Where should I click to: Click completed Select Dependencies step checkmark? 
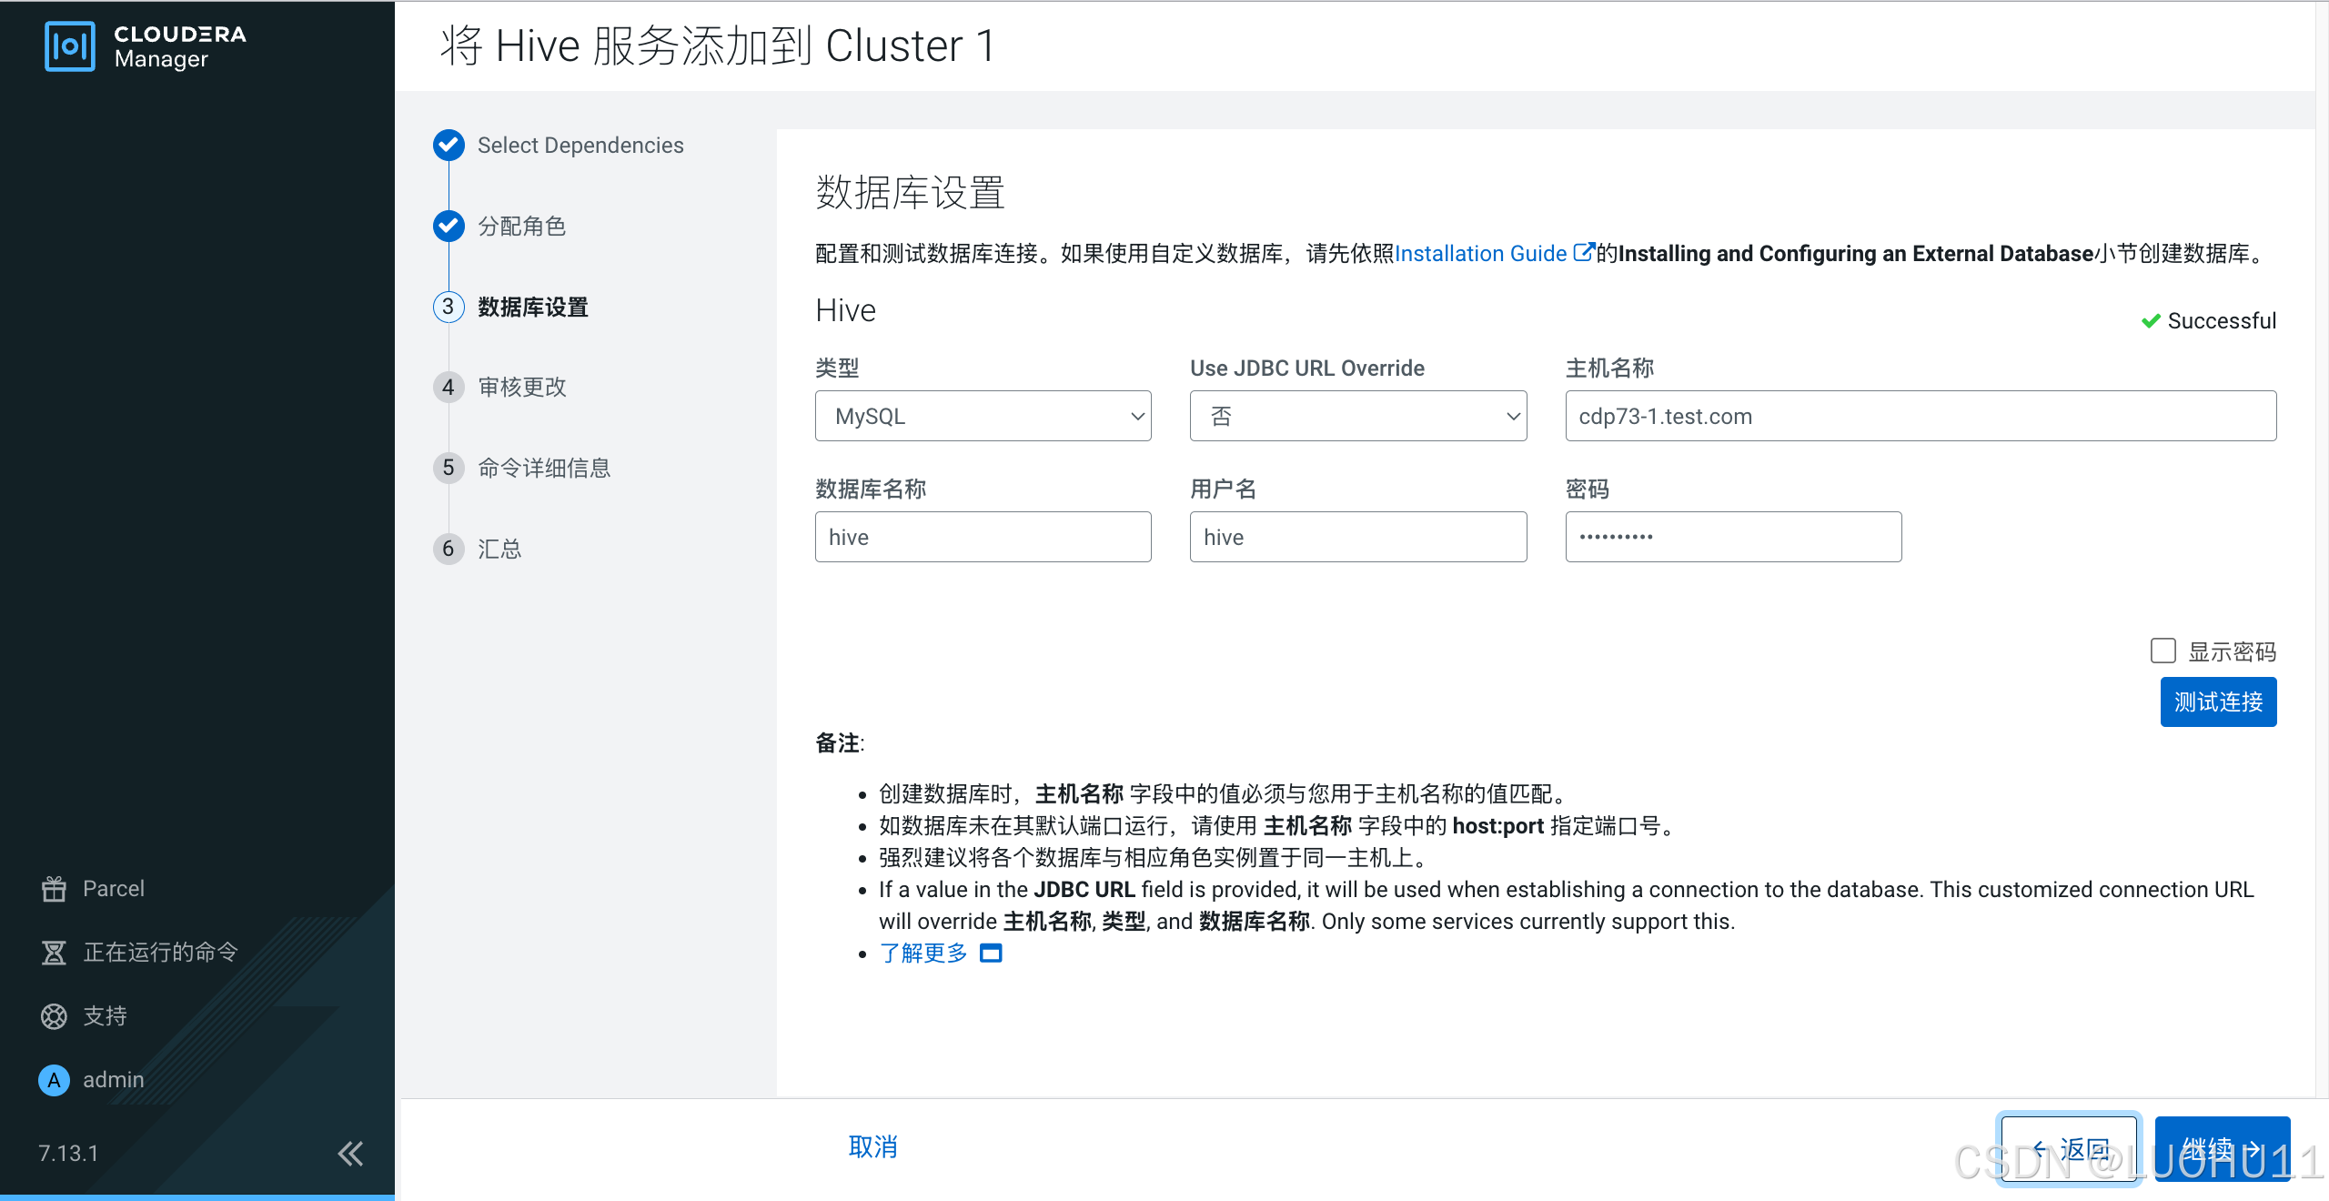(x=449, y=145)
